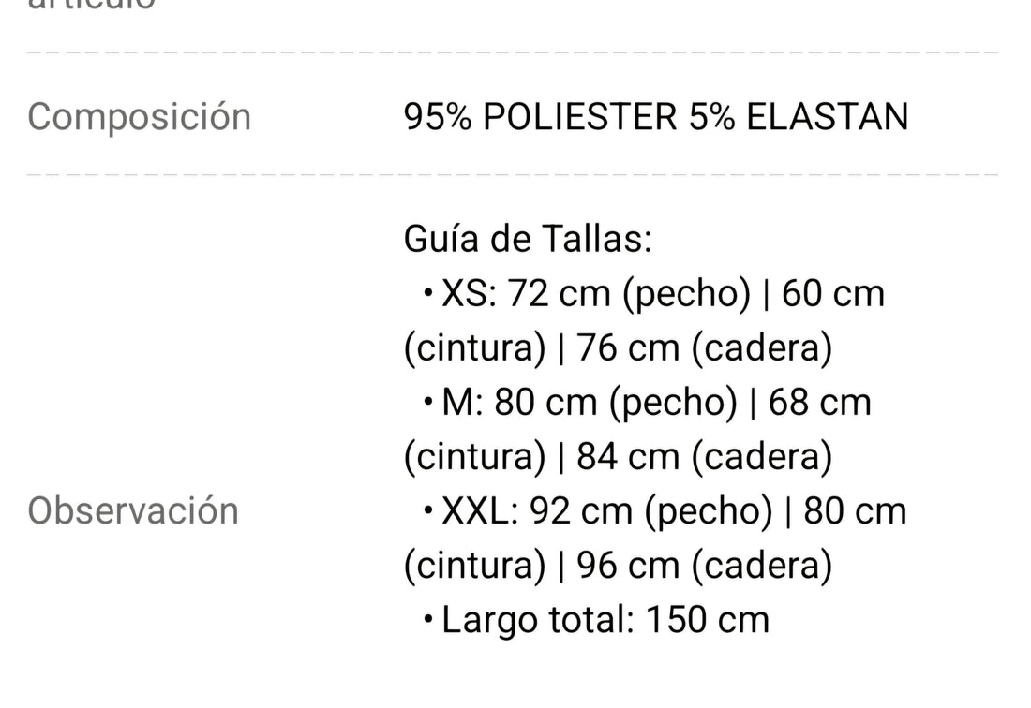Click the "Largo total: 150 cm" line
Image resolution: width=1031 pixels, height=708 pixels.
pos(605,620)
